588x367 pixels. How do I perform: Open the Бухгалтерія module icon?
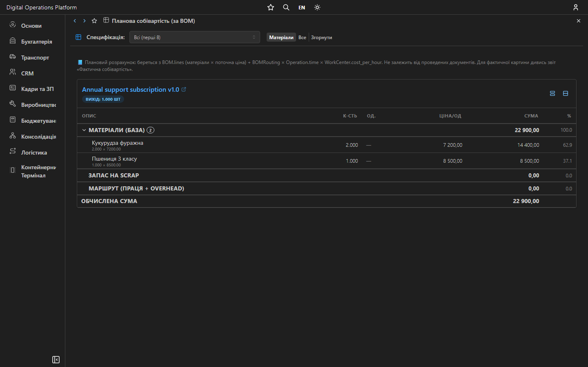click(13, 41)
